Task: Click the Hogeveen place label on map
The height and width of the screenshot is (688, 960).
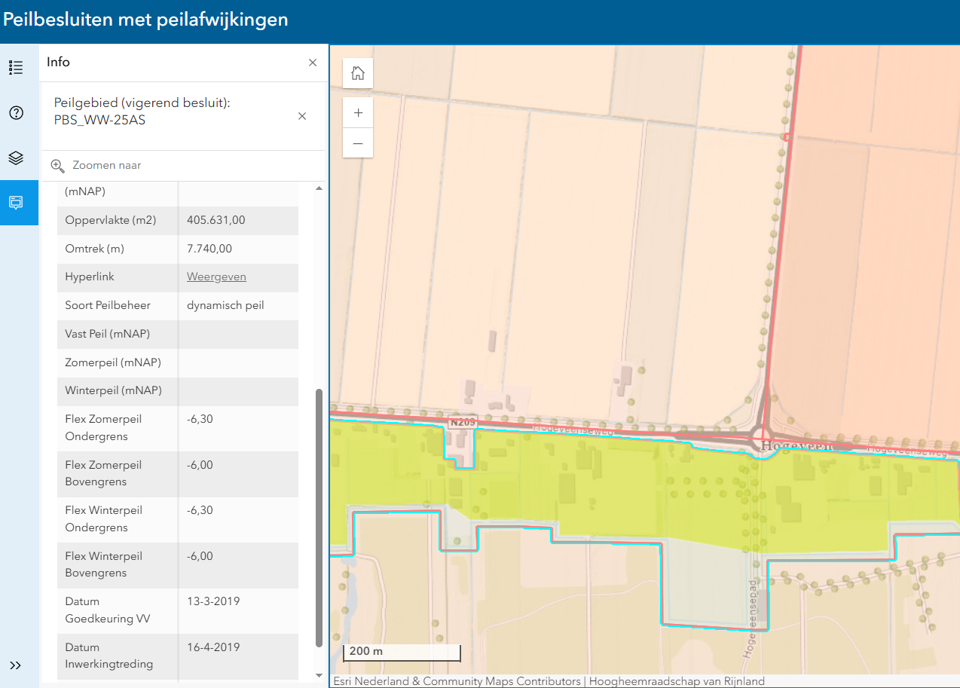Action: [796, 445]
